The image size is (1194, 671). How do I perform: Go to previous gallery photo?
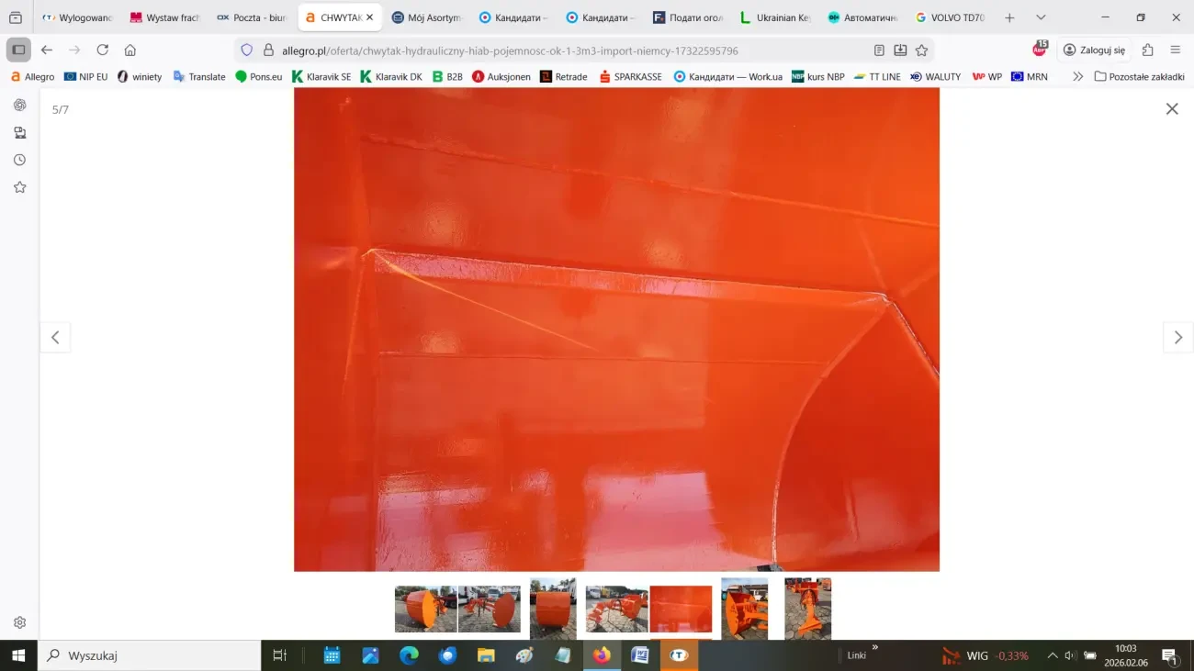(x=55, y=338)
